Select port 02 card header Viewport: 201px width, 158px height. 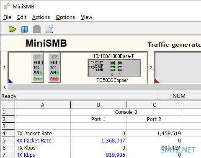click(x=54, y=57)
